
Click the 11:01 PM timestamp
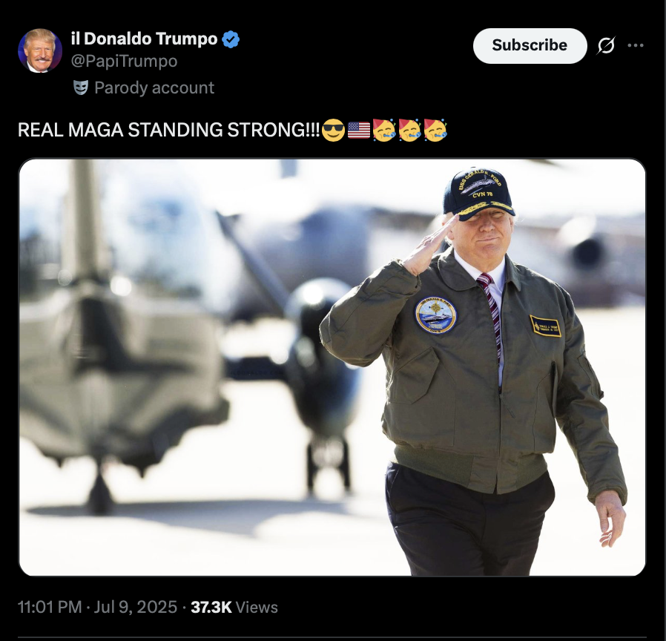50,607
